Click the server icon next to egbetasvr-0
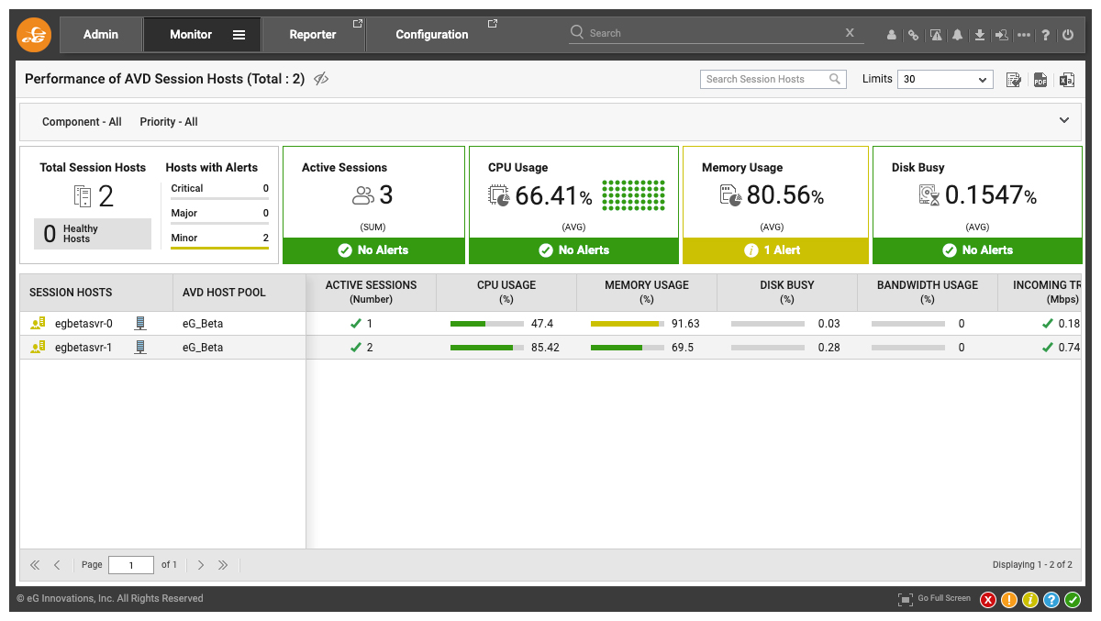The image size is (1101, 621). (x=140, y=323)
